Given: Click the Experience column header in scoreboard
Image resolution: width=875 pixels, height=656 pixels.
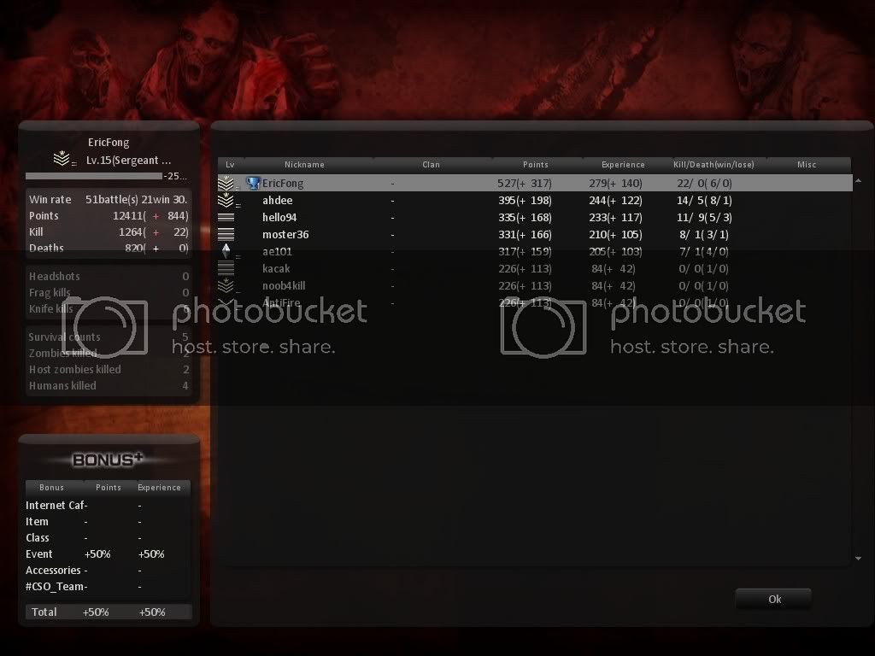Looking at the screenshot, I should click(x=623, y=165).
